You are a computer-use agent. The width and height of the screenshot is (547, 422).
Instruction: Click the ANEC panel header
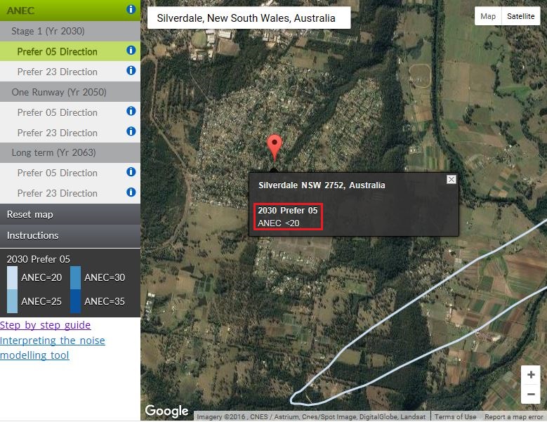click(70, 11)
